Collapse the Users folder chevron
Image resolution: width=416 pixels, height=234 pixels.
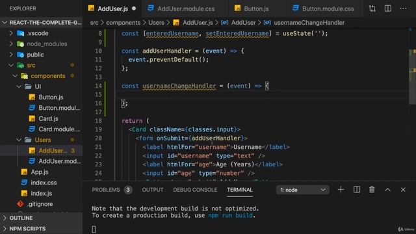[19, 140]
